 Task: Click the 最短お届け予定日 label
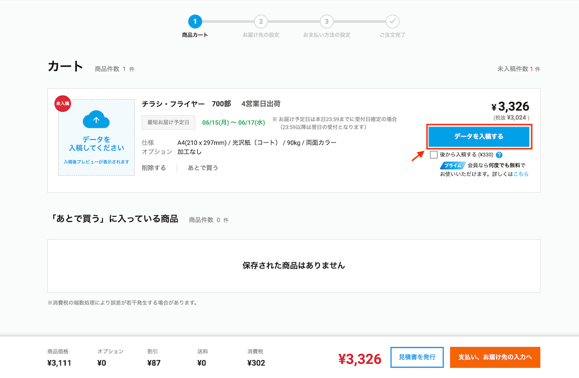[168, 123]
